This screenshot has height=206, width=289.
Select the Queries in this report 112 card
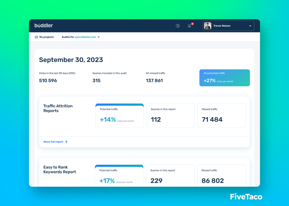click(170, 116)
